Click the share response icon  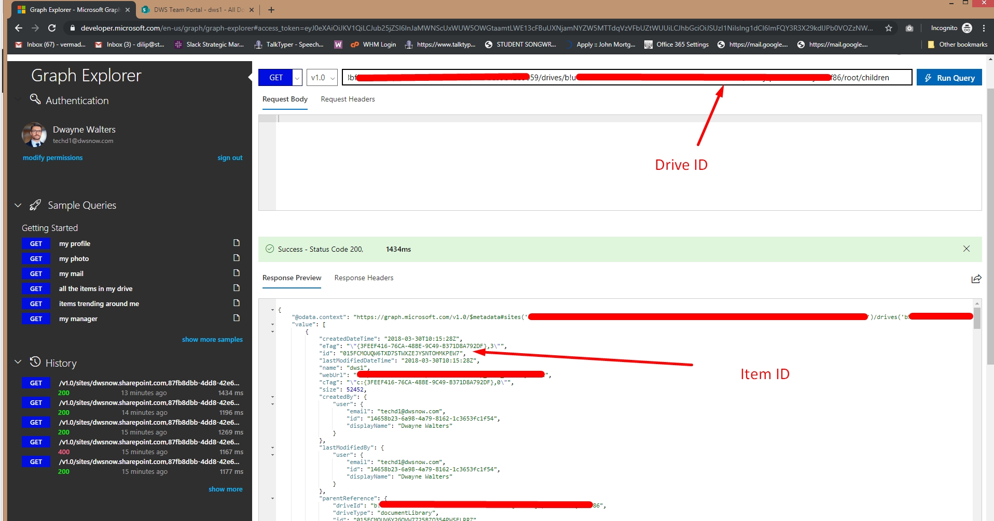click(x=976, y=279)
